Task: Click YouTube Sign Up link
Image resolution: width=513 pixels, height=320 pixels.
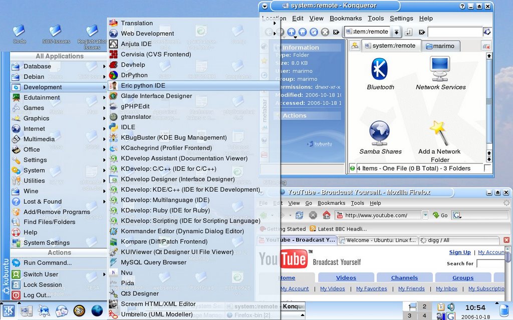Action: [x=460, y=252]
